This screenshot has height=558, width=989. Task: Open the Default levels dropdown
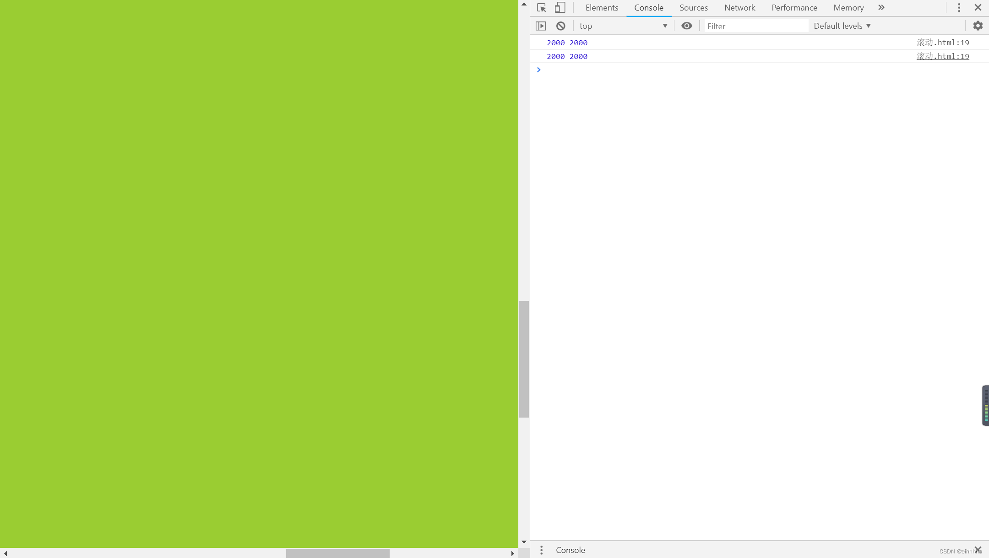pos(842,26)
